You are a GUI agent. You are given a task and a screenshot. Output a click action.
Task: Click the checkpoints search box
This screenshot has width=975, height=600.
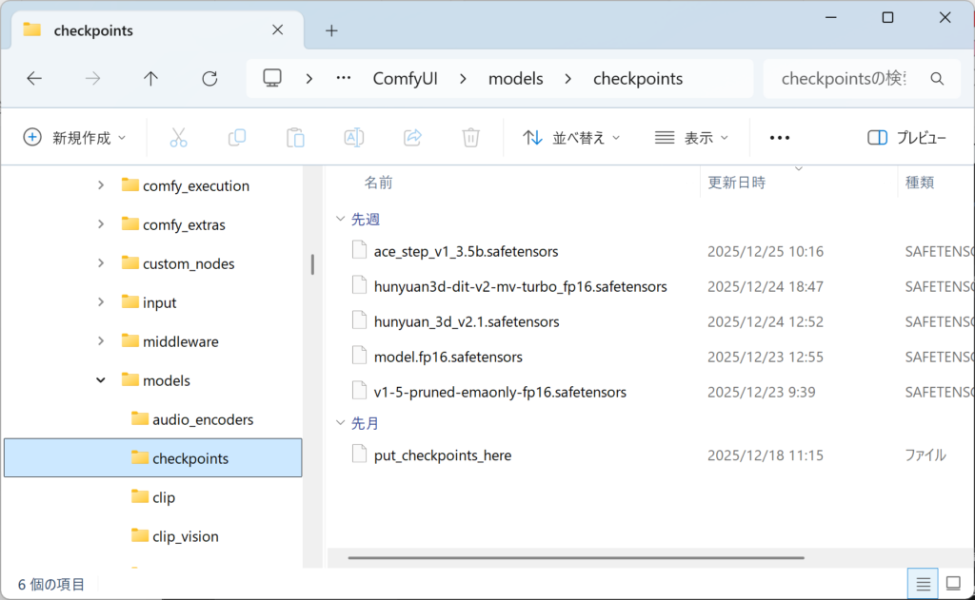847,79
